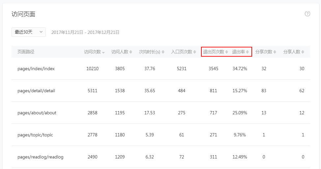Open the 最近30天 date range dropdown

pos(28,32)
